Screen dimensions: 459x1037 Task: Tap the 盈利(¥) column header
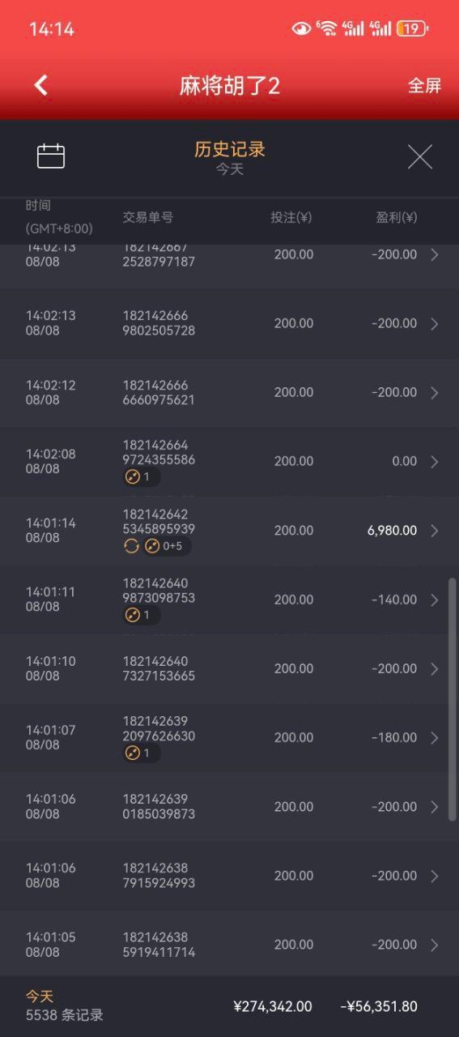(397, 217)
